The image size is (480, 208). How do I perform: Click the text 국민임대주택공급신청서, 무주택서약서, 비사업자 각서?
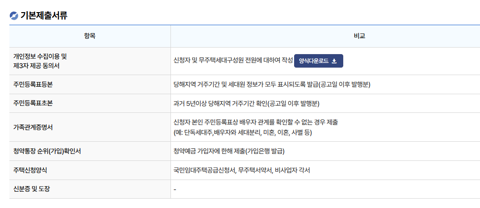coord(242,170)
